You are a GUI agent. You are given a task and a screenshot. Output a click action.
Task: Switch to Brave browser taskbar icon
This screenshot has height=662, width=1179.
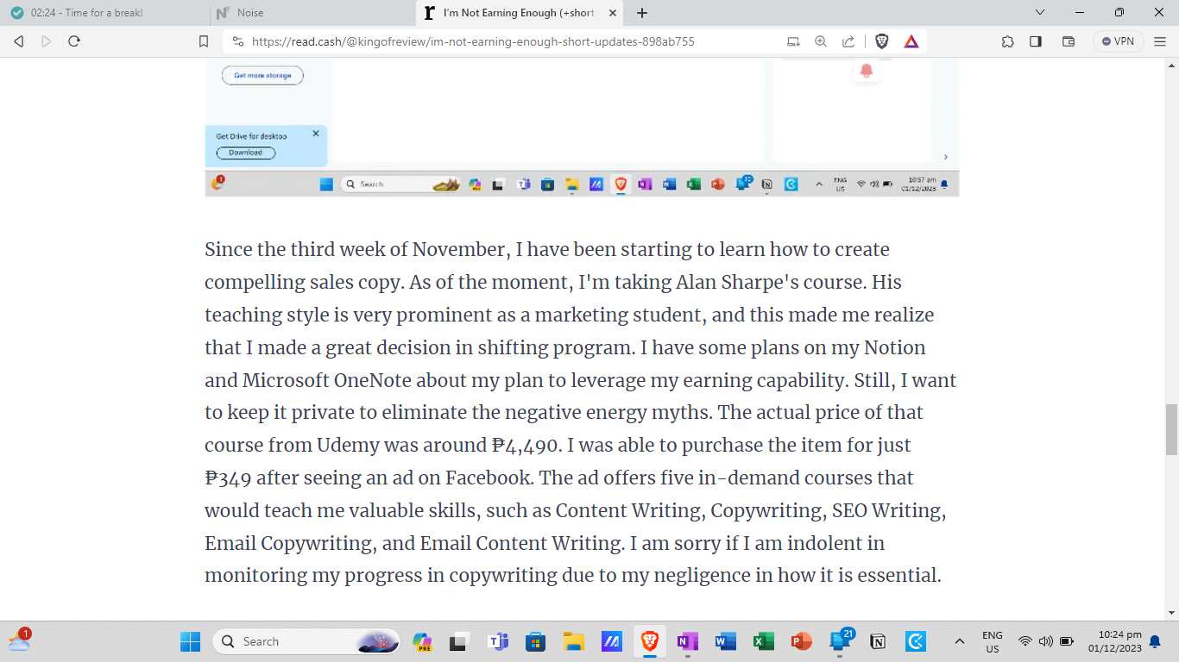pos(650,641)
